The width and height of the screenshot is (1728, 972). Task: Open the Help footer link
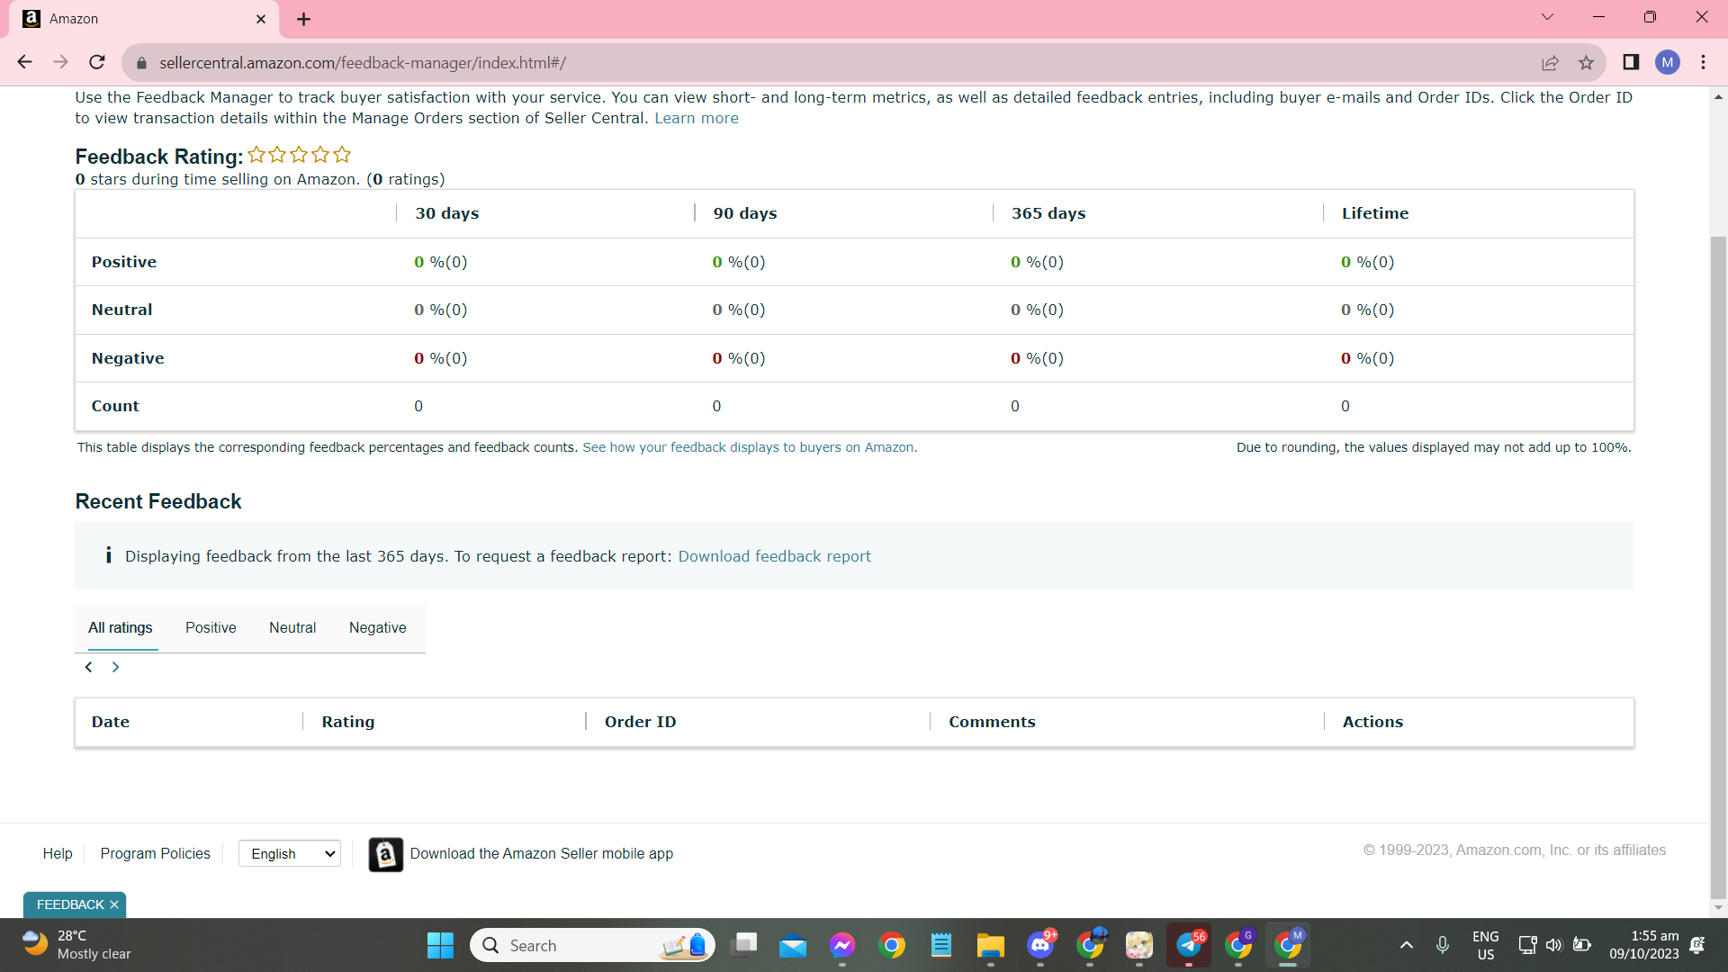click(x=58, y=853)
